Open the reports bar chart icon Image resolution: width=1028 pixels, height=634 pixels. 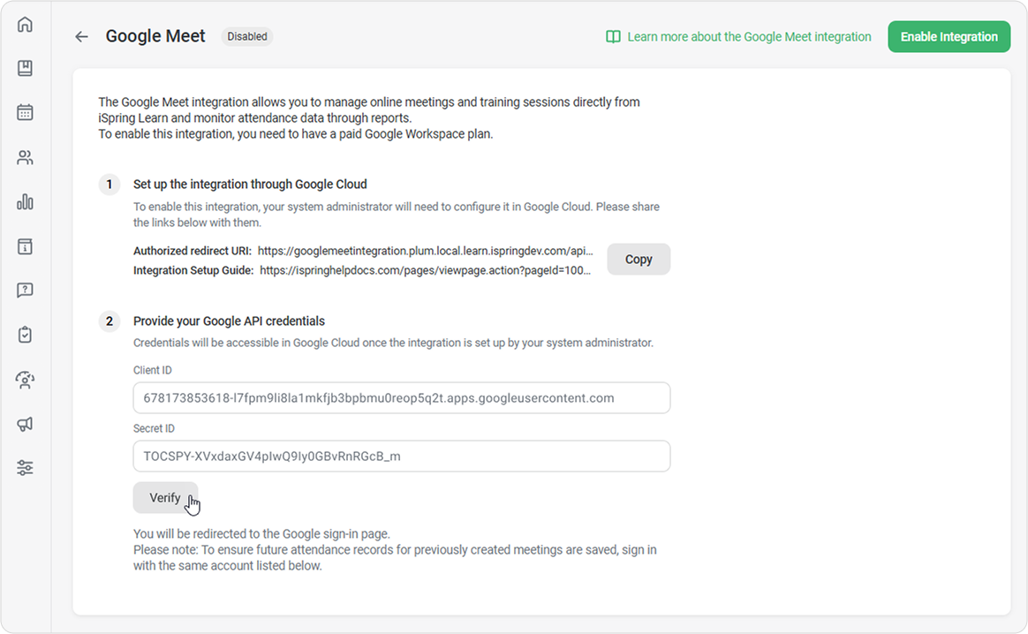(25, 202)
